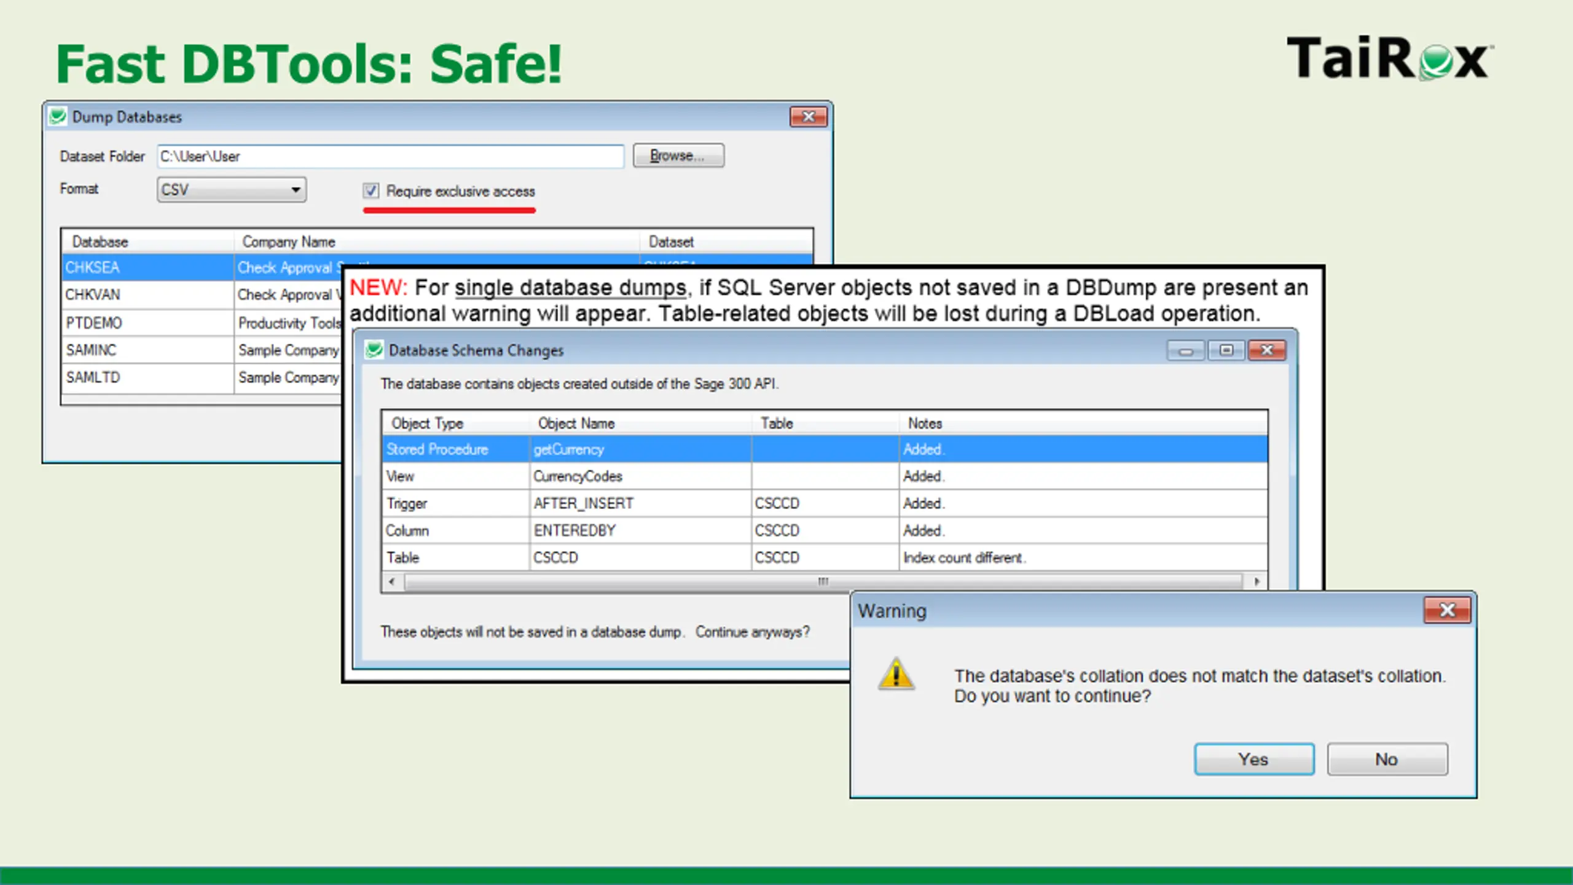Click the Dataset column header
1573x885 pixels.
point(726,242)
